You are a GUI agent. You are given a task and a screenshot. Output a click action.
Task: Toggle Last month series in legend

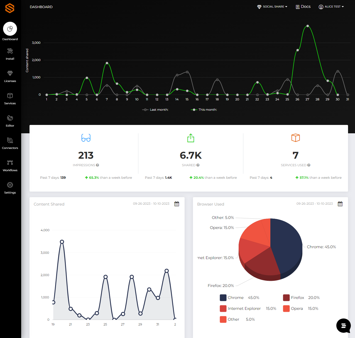click(155, 110)
